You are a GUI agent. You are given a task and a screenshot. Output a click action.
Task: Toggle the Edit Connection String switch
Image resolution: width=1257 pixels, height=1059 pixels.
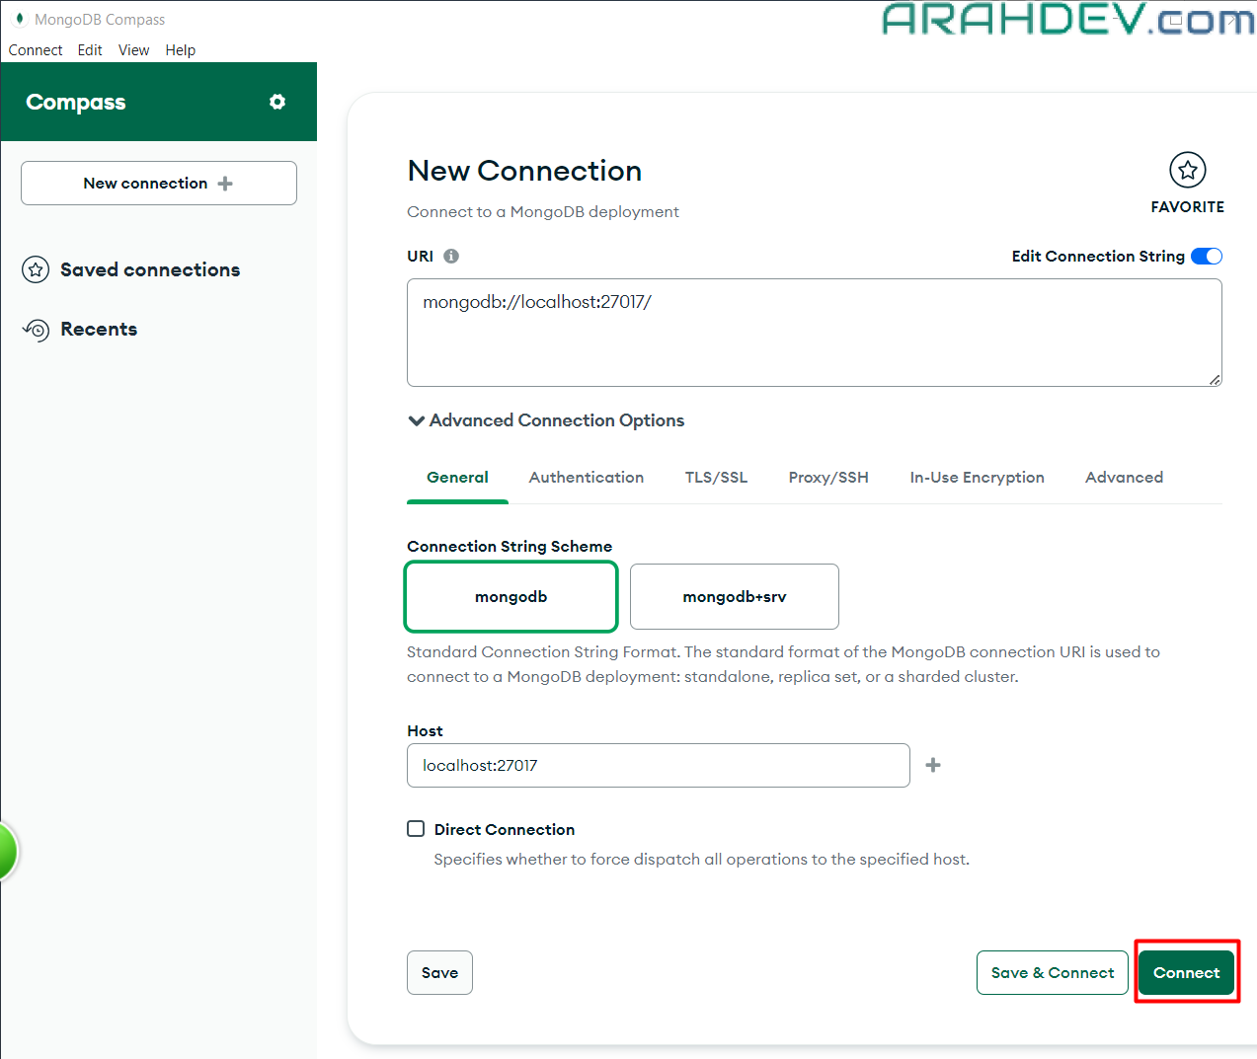1206,257
